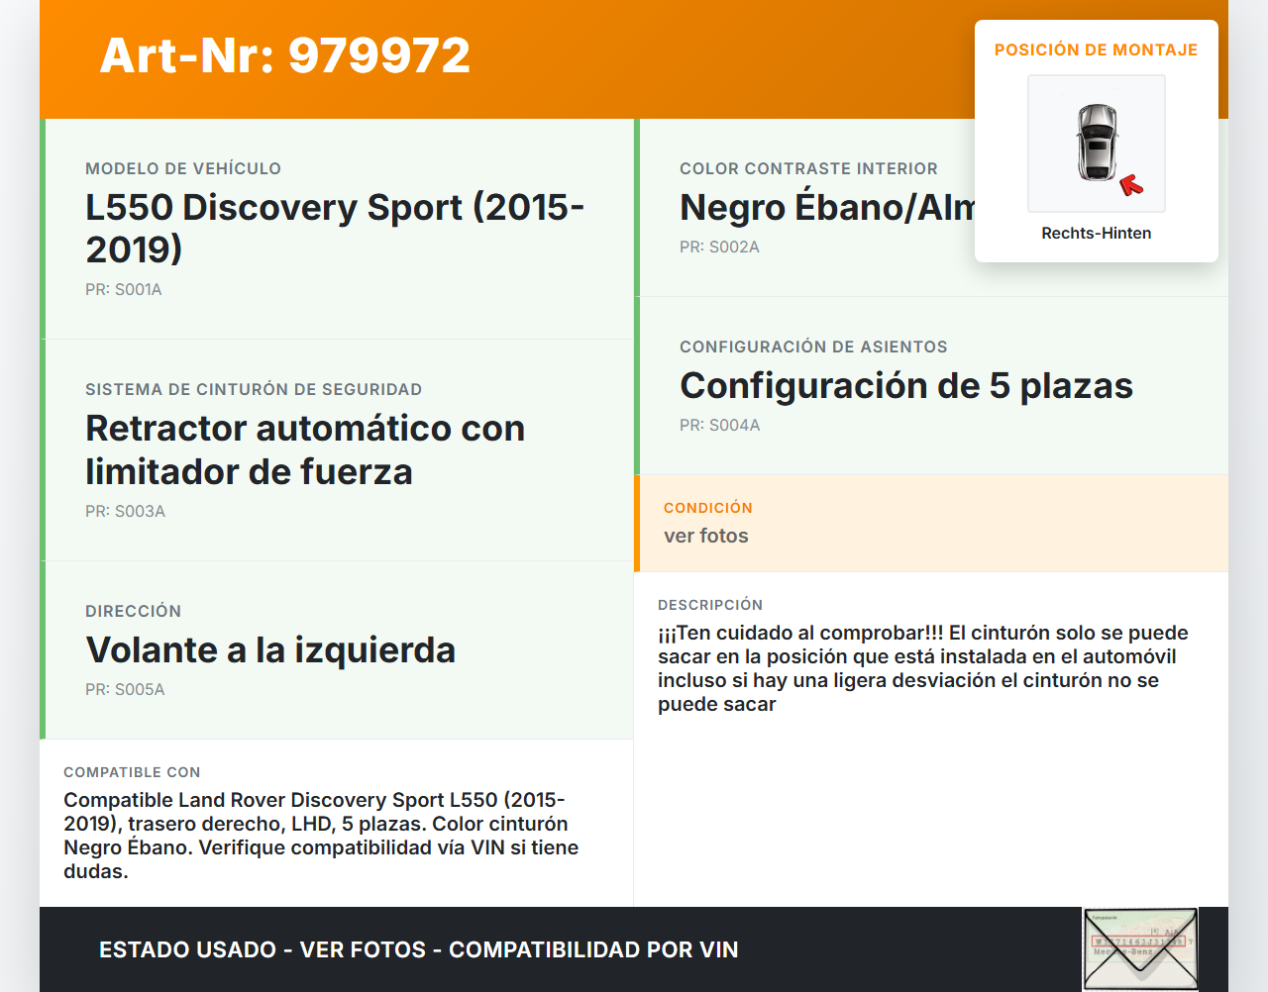Click the Art-Nr: 979972 heading
The height and width of the screenshot is (992, 1268).
coord(285,55)
